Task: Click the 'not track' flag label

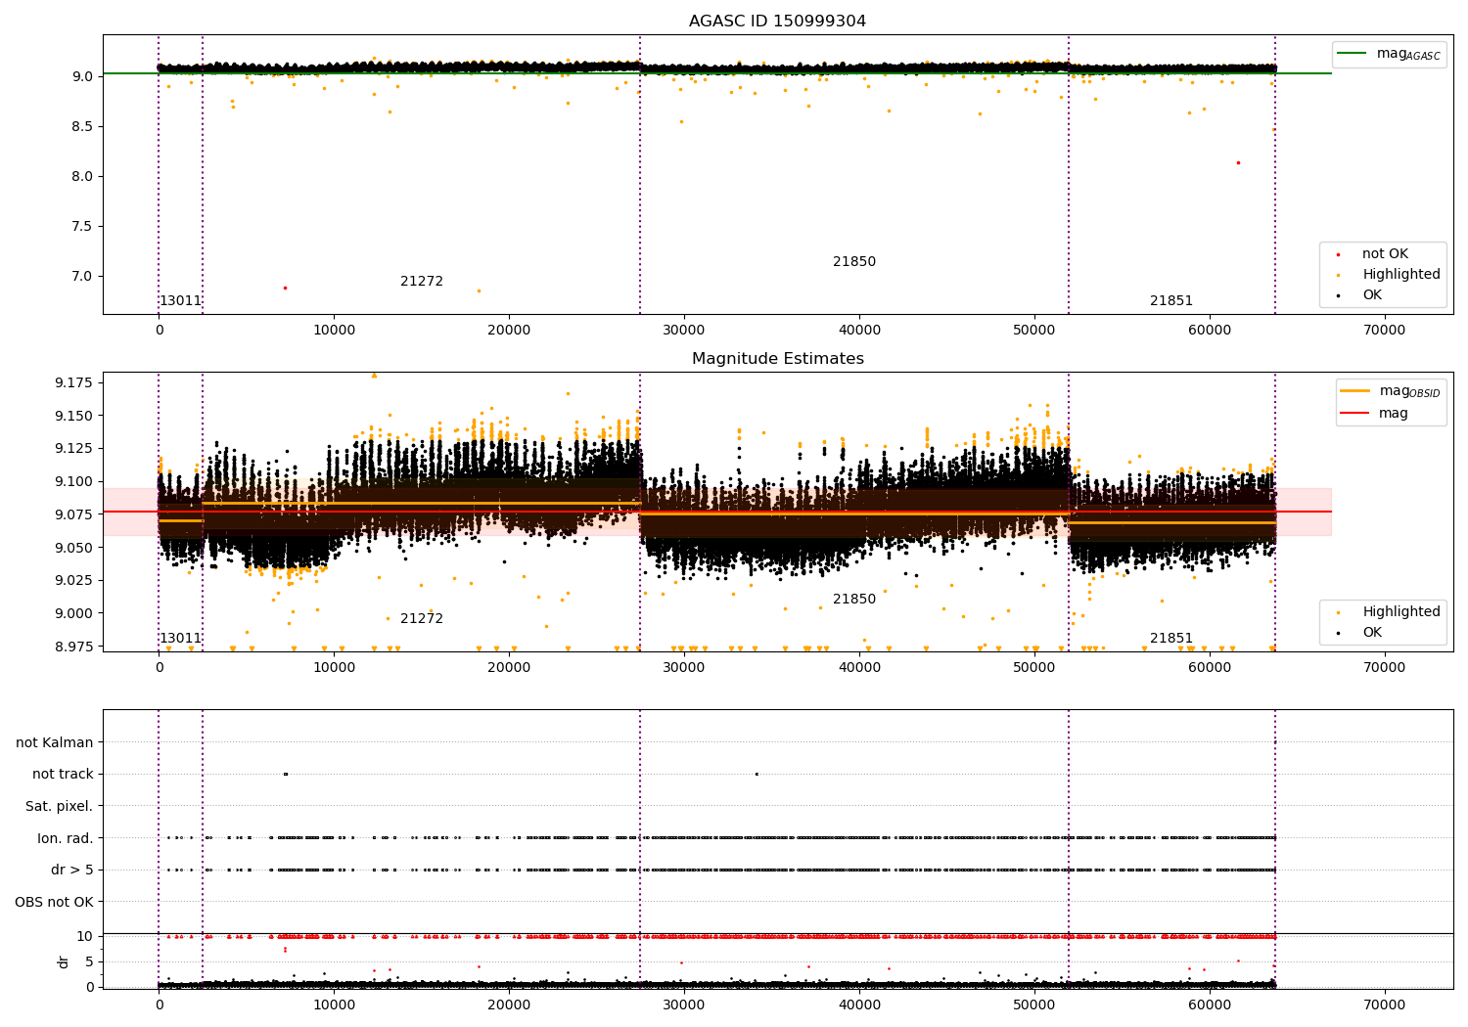Action: (x=63, y=775)
